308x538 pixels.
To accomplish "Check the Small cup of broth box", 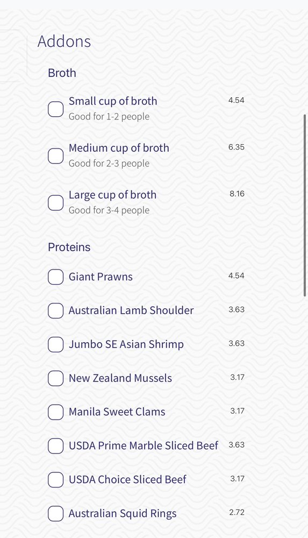I will (55, 109).
